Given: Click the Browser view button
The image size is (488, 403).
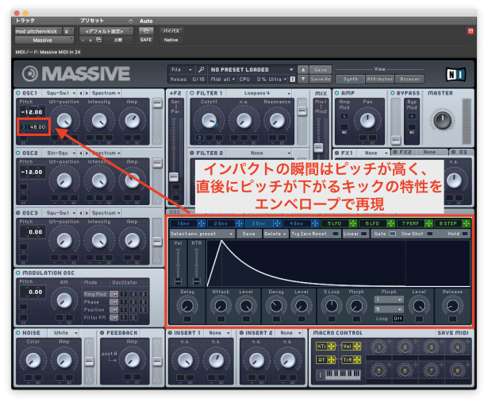Looking at the screenshot, I should [410, 79].
